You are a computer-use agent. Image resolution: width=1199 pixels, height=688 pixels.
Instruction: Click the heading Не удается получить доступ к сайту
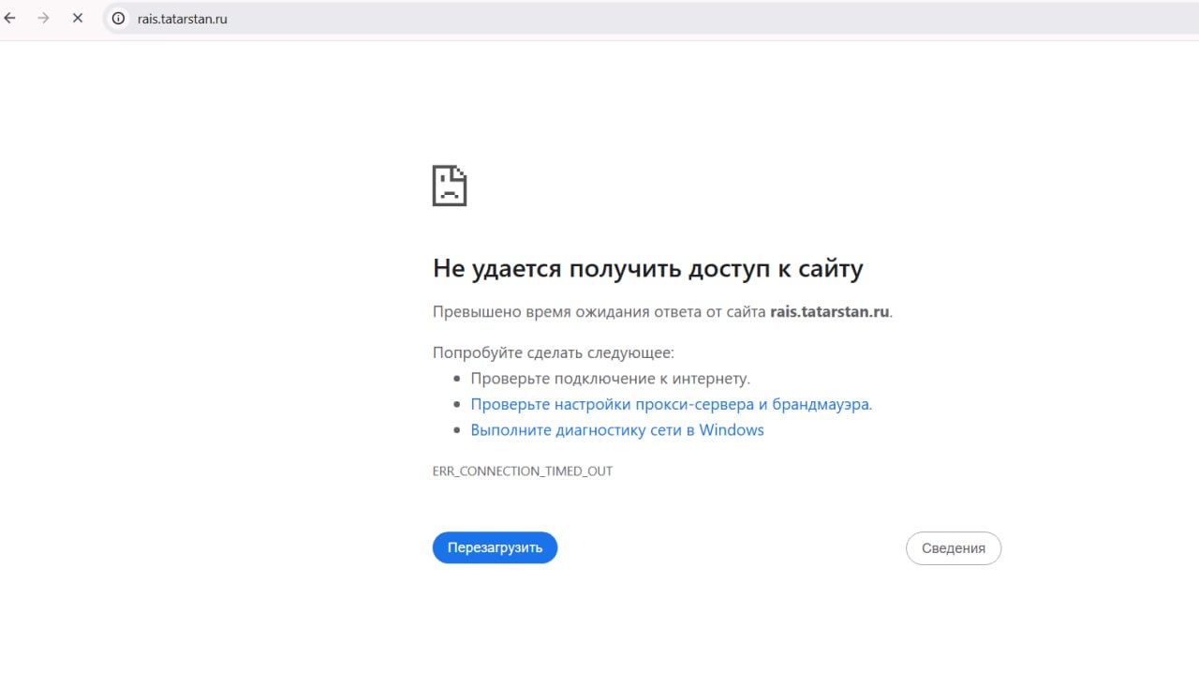click(647, 269)
